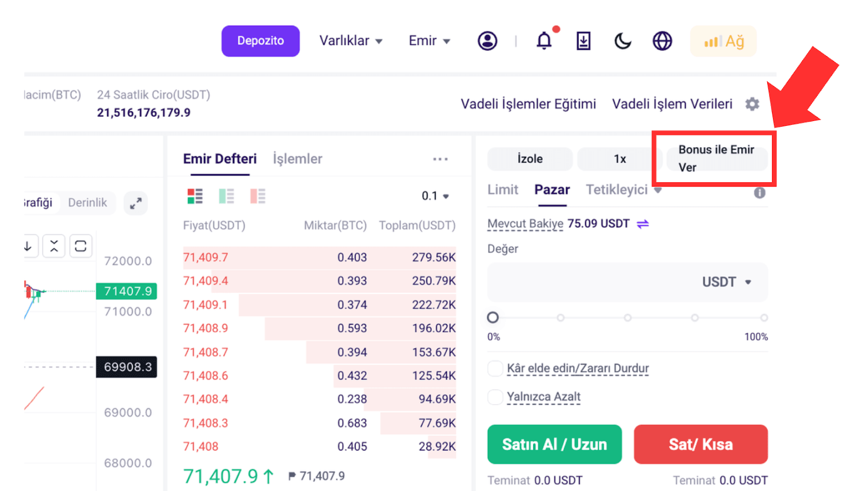Click the Sat/ Kısa button

(x=701, y=444)
